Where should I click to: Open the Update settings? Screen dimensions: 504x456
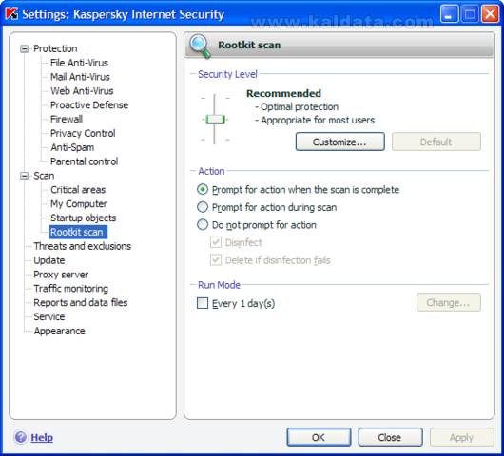coord(49,260)
